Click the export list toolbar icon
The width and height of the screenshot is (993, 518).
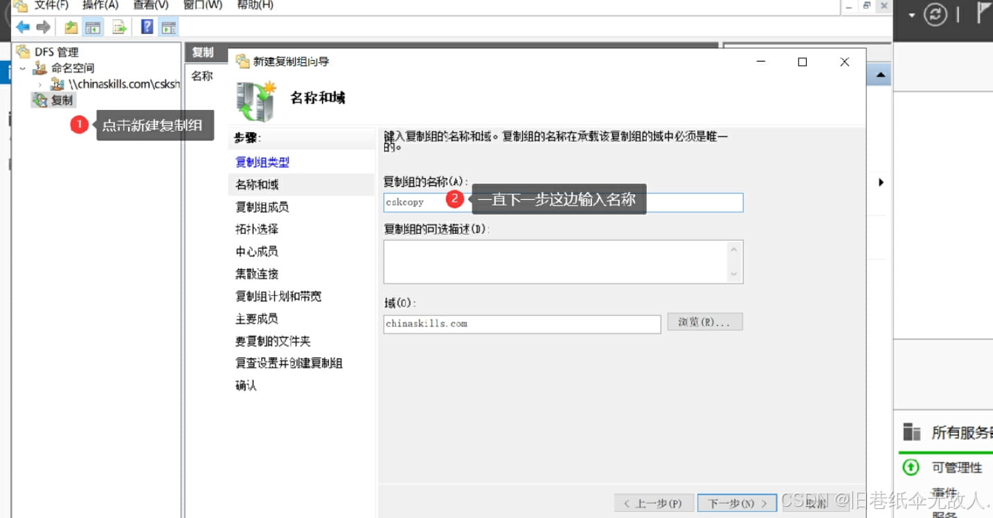click(118, 27)
